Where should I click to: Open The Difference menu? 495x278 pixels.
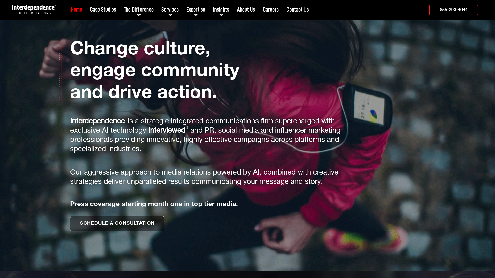pos(139,10)
